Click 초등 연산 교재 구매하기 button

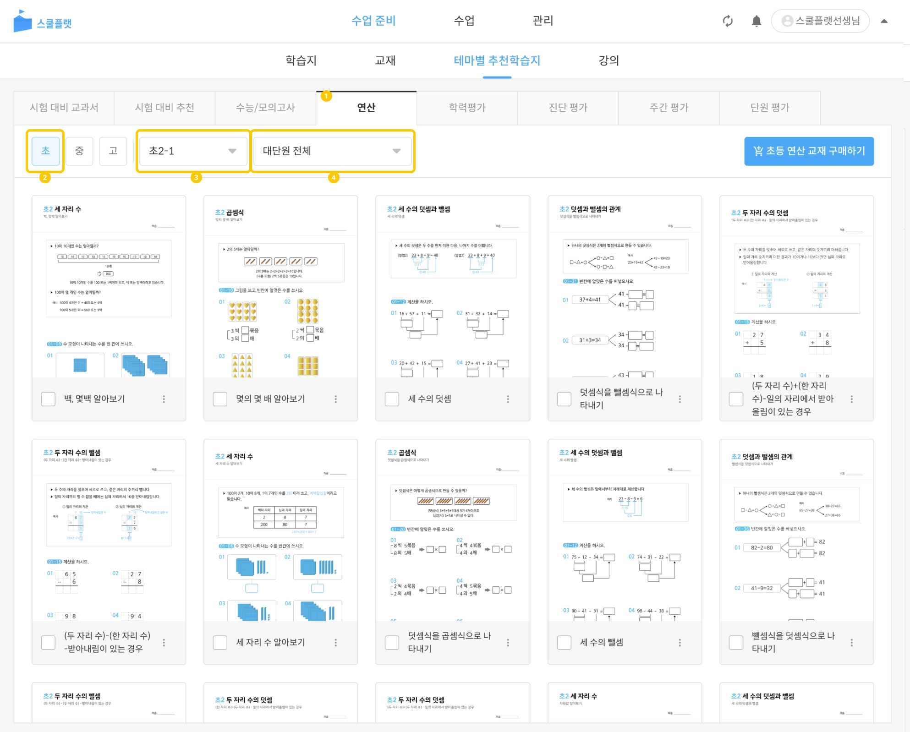[x=809, y=151]
